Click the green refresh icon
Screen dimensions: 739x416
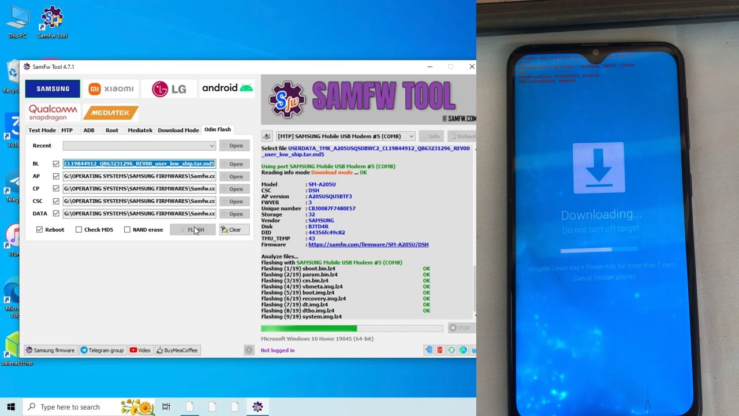tap(451, 350)
